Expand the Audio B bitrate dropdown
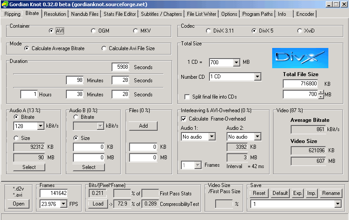Screen dimensions: 349x220 [101, 126]
